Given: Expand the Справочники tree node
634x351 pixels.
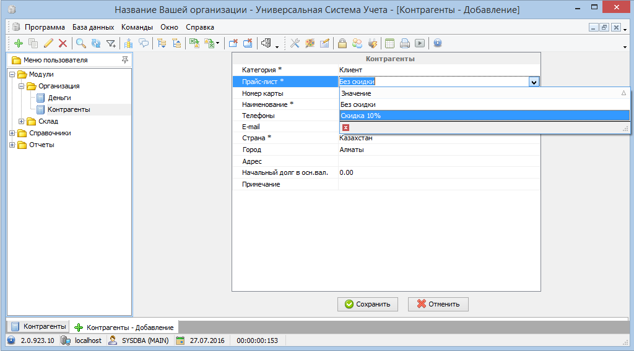Looking at the screenshot, I should pos(12,133).
